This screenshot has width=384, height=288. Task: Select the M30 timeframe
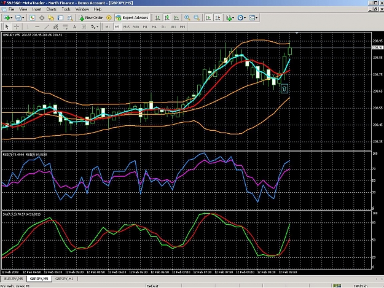(136, 26)
